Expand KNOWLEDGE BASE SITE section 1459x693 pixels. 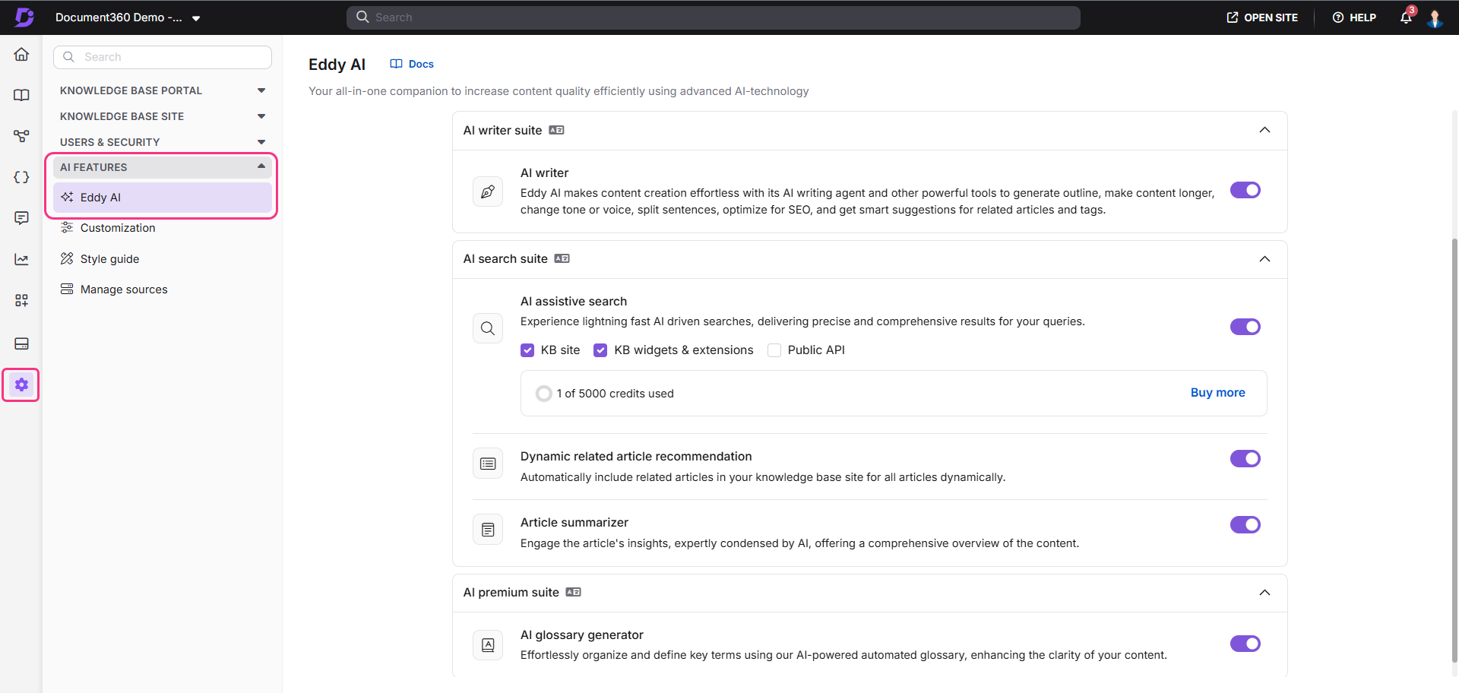point(163,116)
